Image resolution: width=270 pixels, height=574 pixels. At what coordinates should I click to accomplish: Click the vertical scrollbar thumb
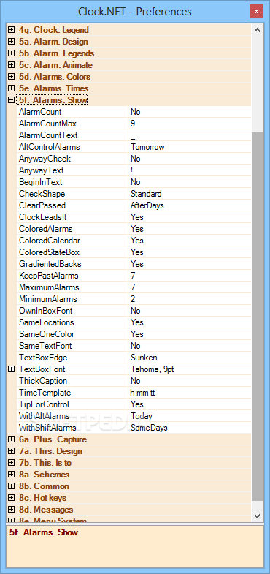coord(257,317)
